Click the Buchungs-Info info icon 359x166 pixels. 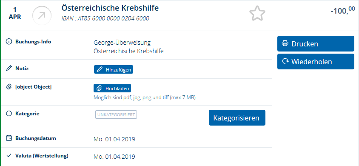click(9, 42)
